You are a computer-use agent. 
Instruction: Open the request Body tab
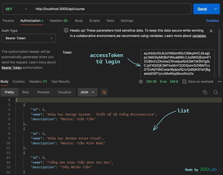pyautogui.click(x=79, y=20)
